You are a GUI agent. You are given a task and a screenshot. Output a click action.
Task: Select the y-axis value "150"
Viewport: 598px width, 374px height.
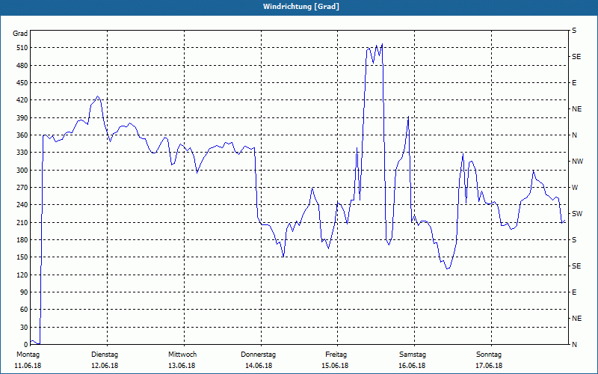point(22,257)
